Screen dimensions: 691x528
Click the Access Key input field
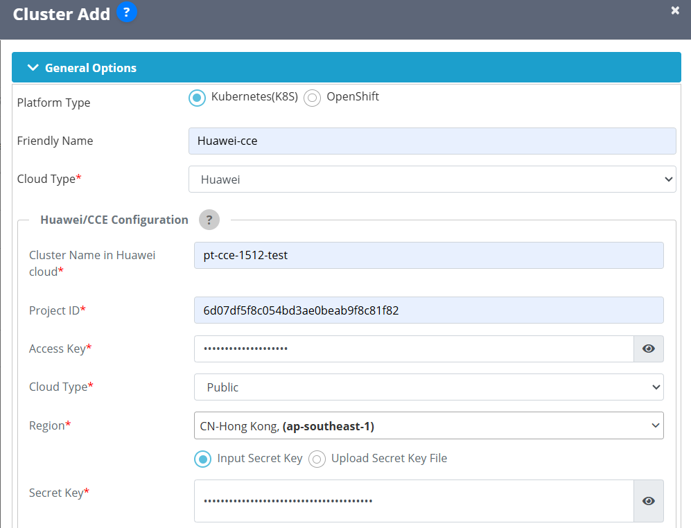[414, 349]
